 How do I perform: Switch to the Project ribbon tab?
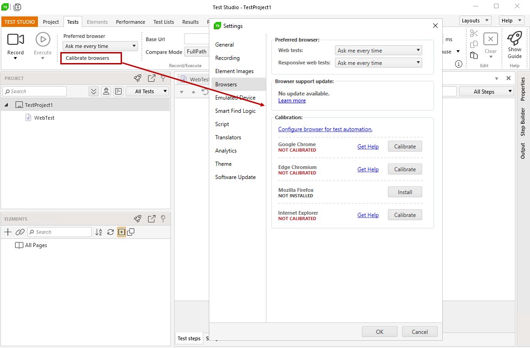pos(51,21)
